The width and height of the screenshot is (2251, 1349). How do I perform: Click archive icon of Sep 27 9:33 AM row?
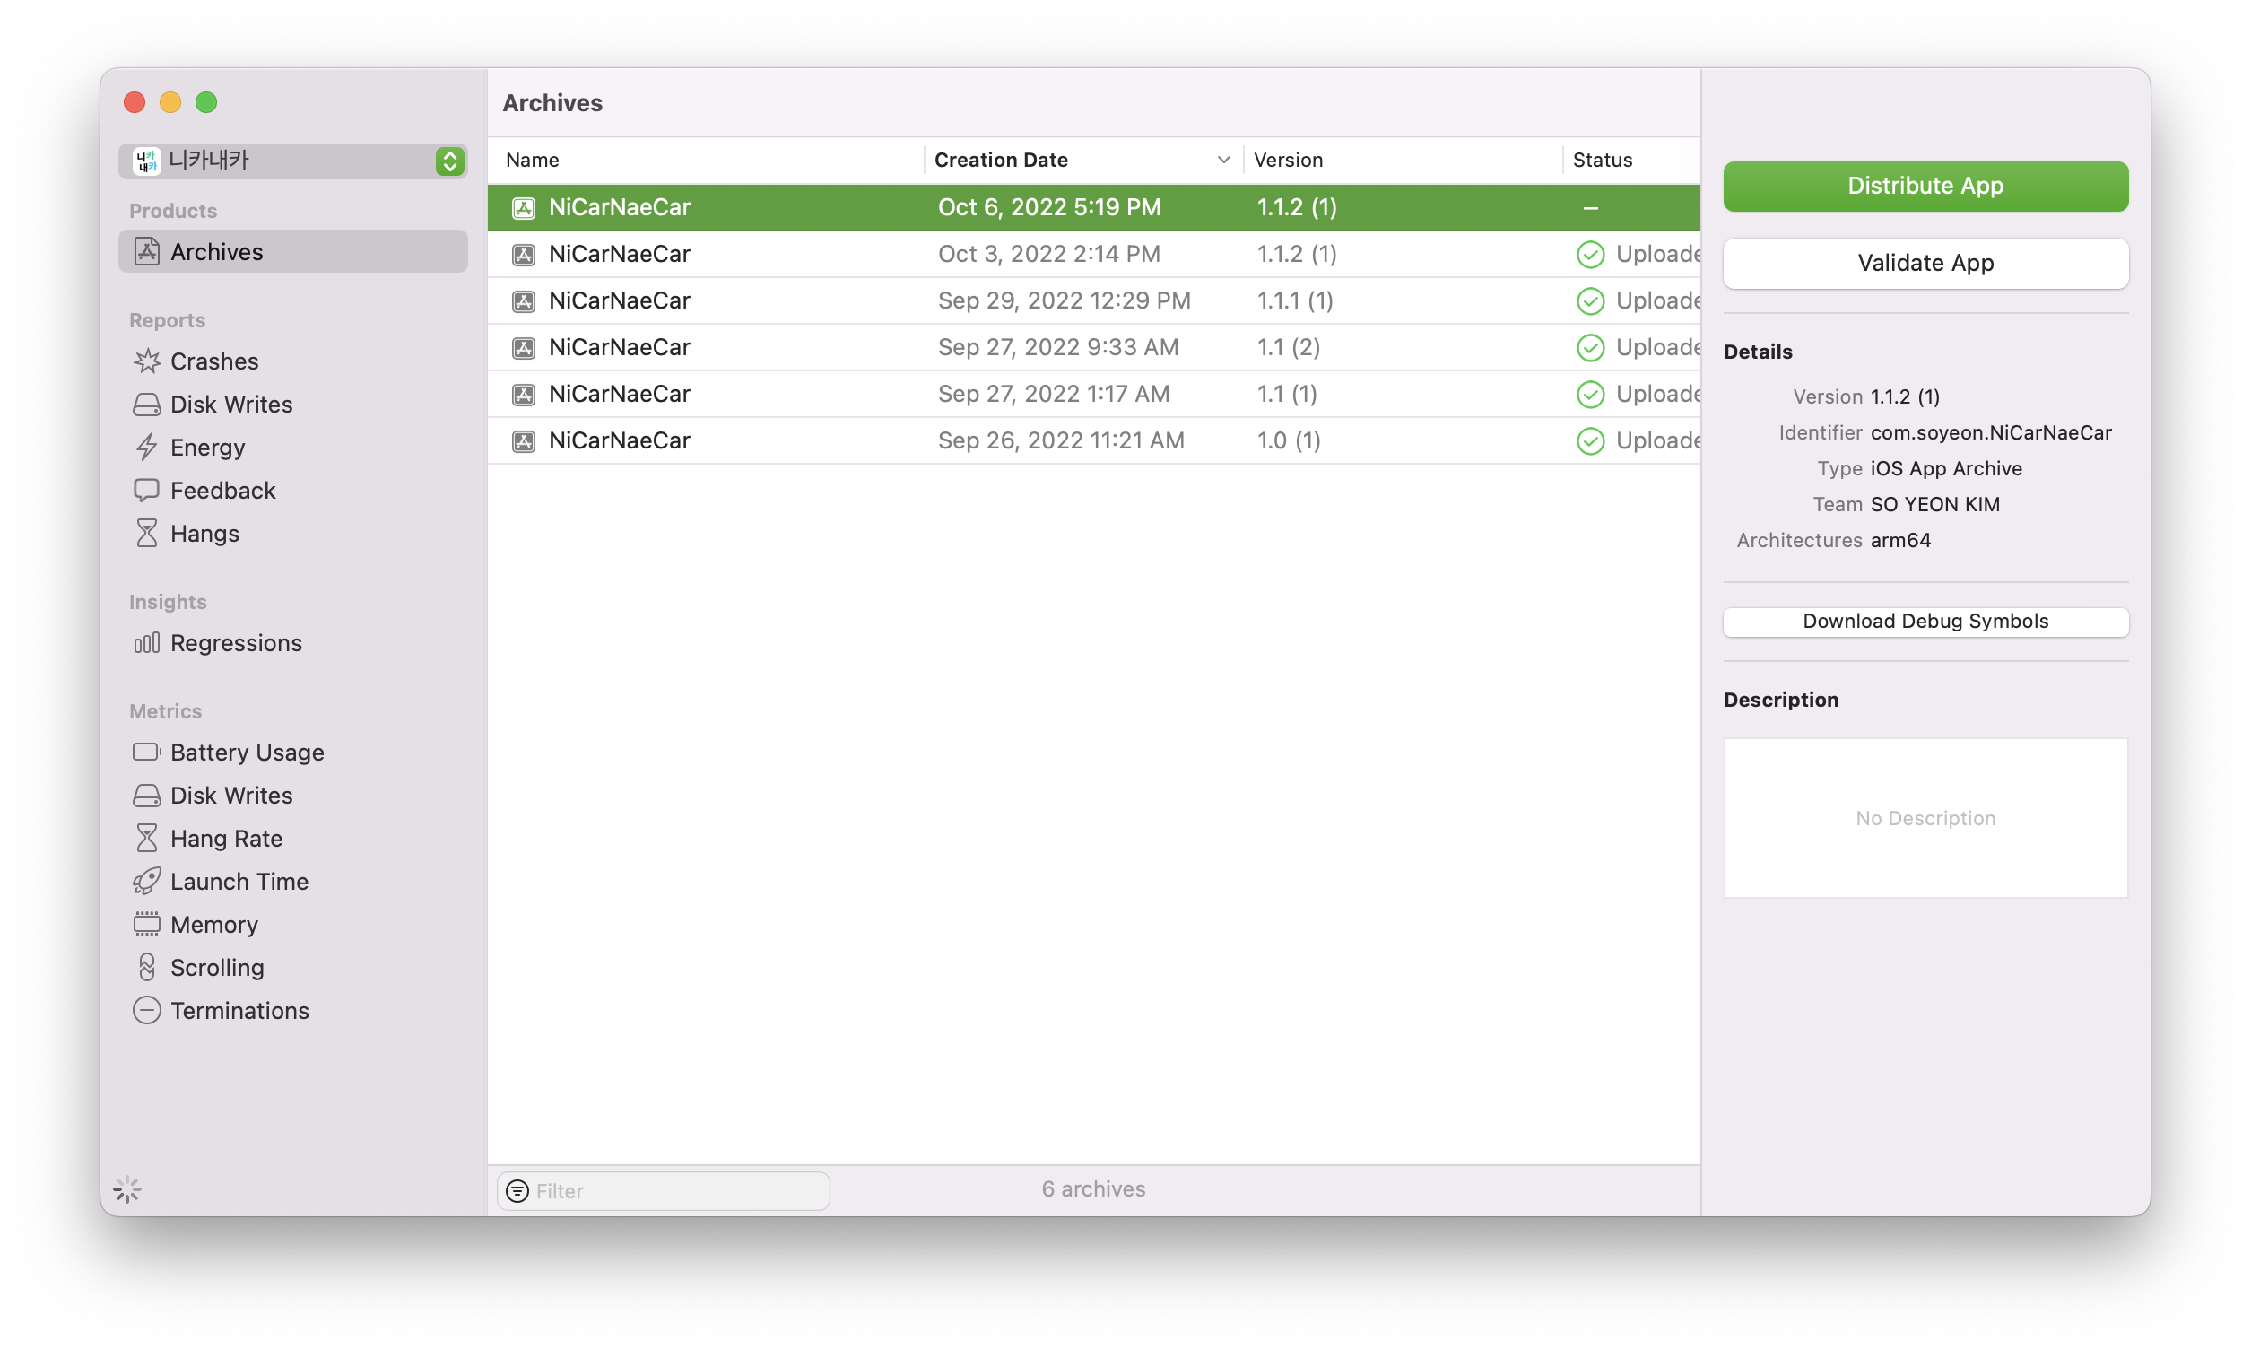tap(524, 347)
